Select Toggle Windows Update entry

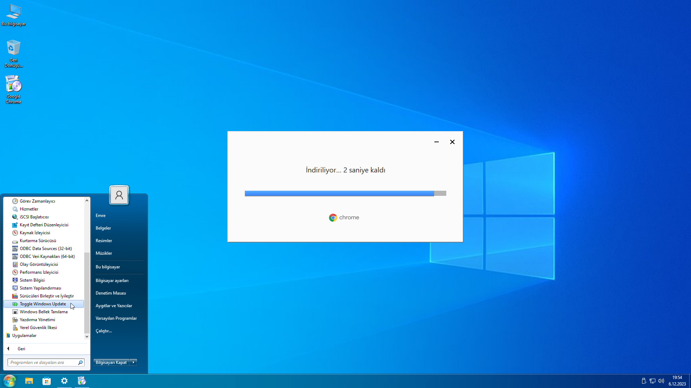(x=44, y=304)
